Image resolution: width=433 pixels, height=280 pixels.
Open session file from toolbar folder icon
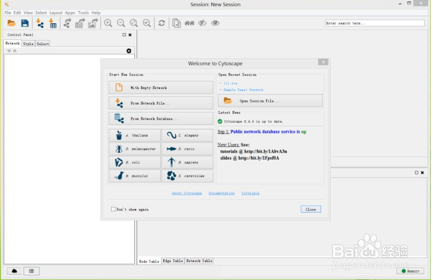(x=11, y=23)
